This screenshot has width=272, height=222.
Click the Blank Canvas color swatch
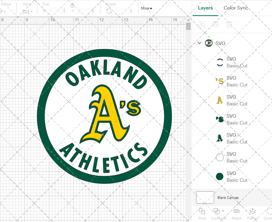coord(205,198)
